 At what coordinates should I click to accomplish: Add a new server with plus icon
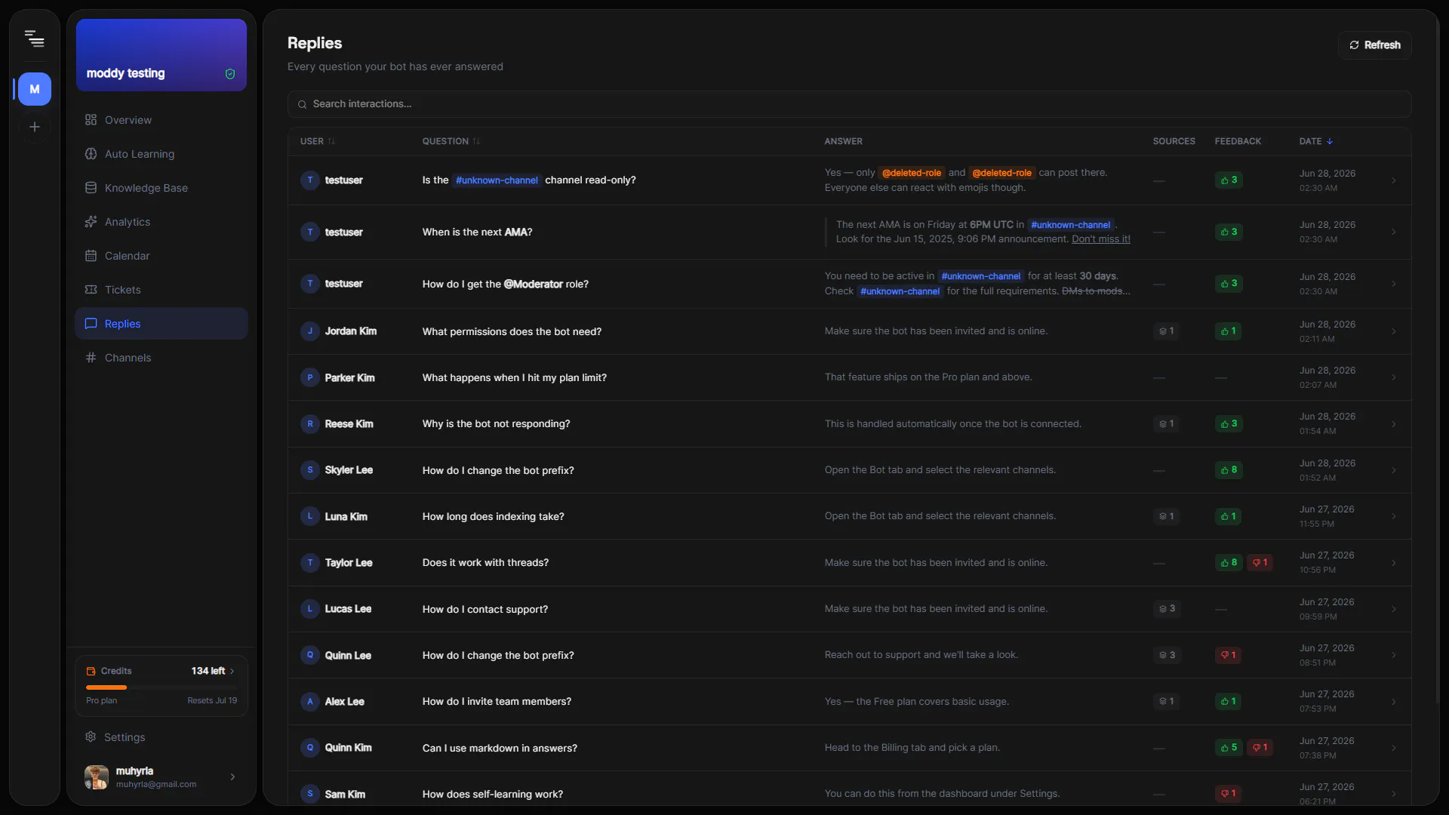[x=35, y=127]
